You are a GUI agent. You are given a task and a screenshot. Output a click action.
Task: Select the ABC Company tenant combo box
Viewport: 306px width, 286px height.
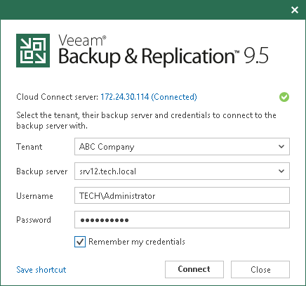182,147
